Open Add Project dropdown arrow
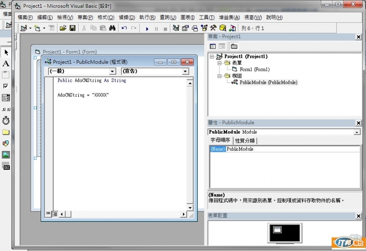The width and height of the screenshot is (366, 251). pyautogui.click(x=30, y=28)
